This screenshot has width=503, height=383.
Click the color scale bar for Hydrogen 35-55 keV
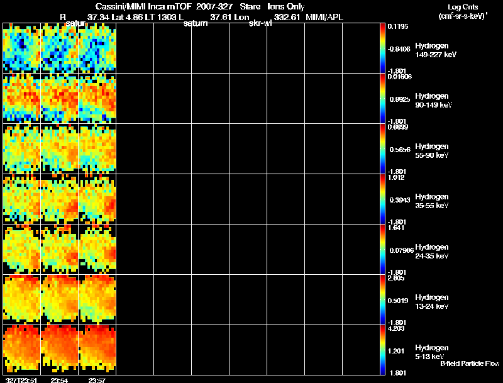coord(382,199)
